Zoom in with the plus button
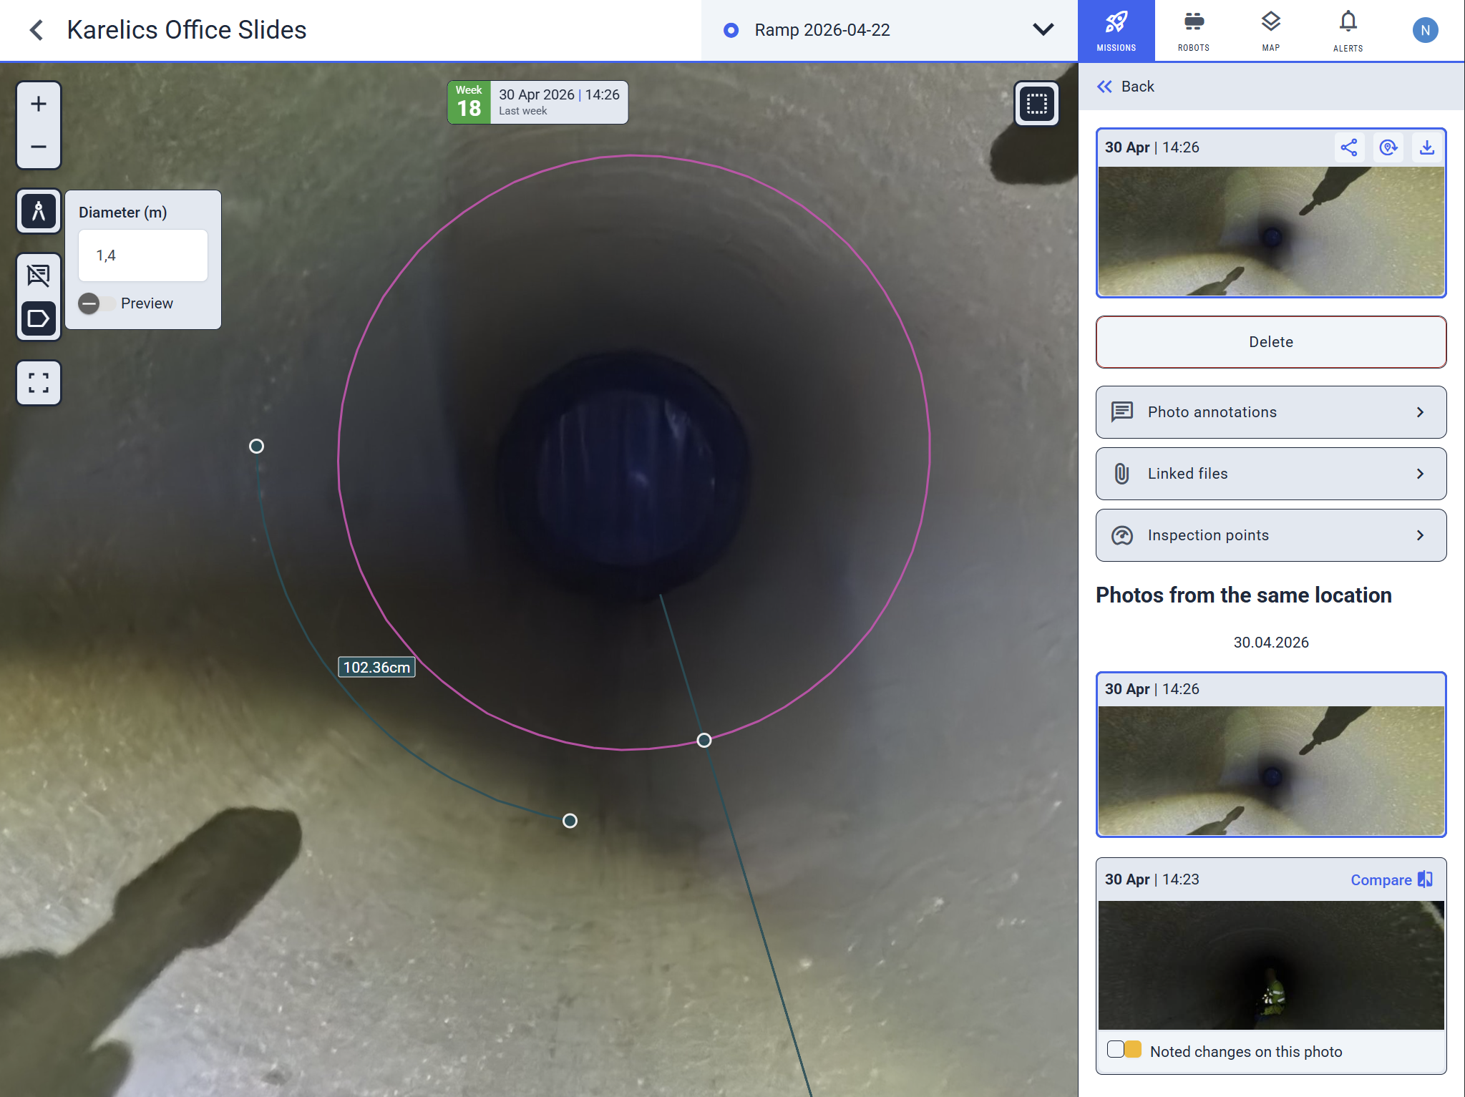1465x1097 pixels. 39,104
